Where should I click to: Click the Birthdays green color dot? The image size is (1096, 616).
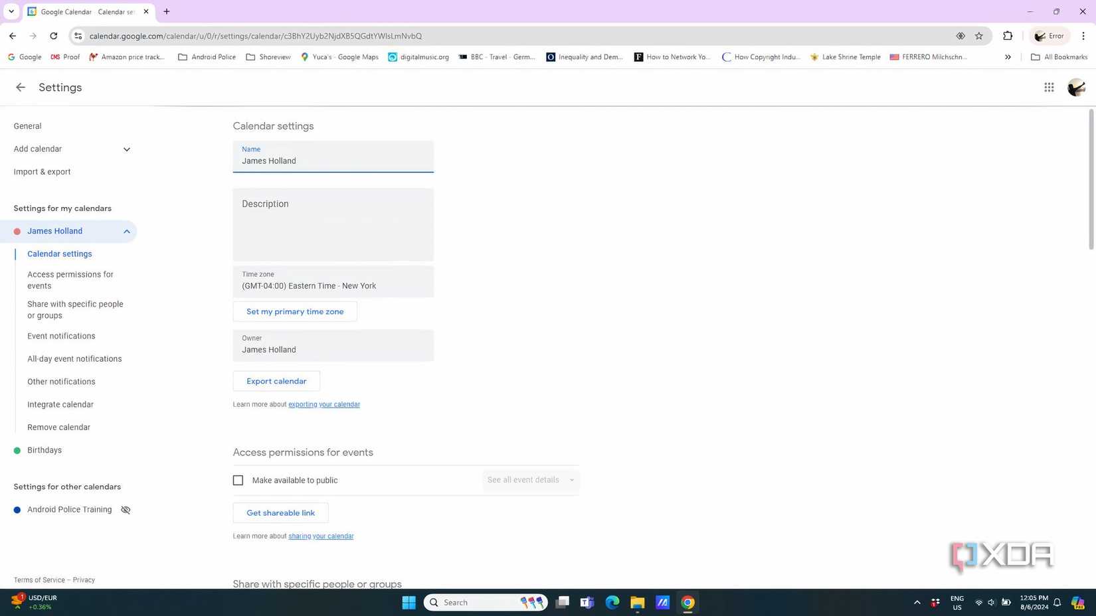pos(17,451)
